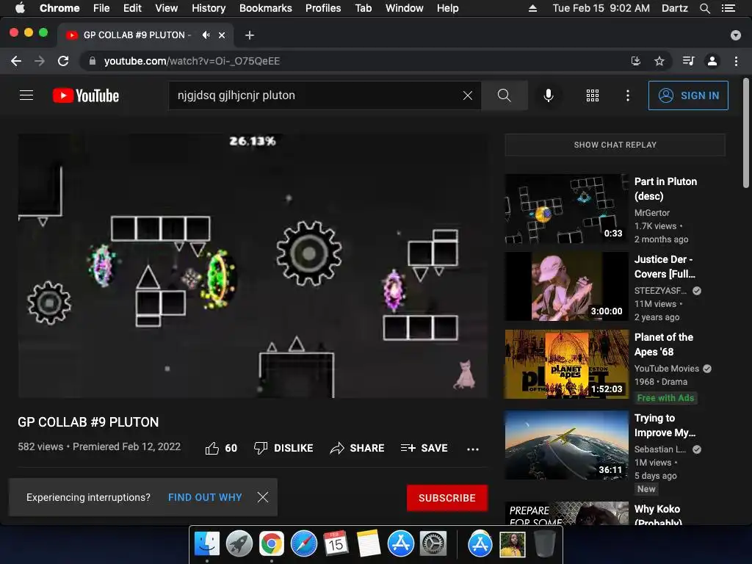Click the SIGN IN button
The width and height of the screenshot is (752, 564).
pos(688,95)
